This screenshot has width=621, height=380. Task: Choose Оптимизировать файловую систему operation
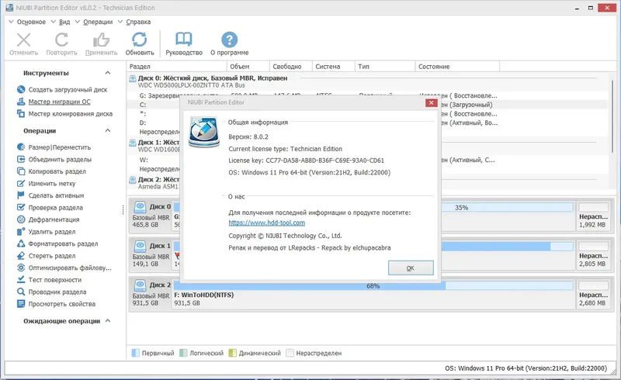click(70, 268)
